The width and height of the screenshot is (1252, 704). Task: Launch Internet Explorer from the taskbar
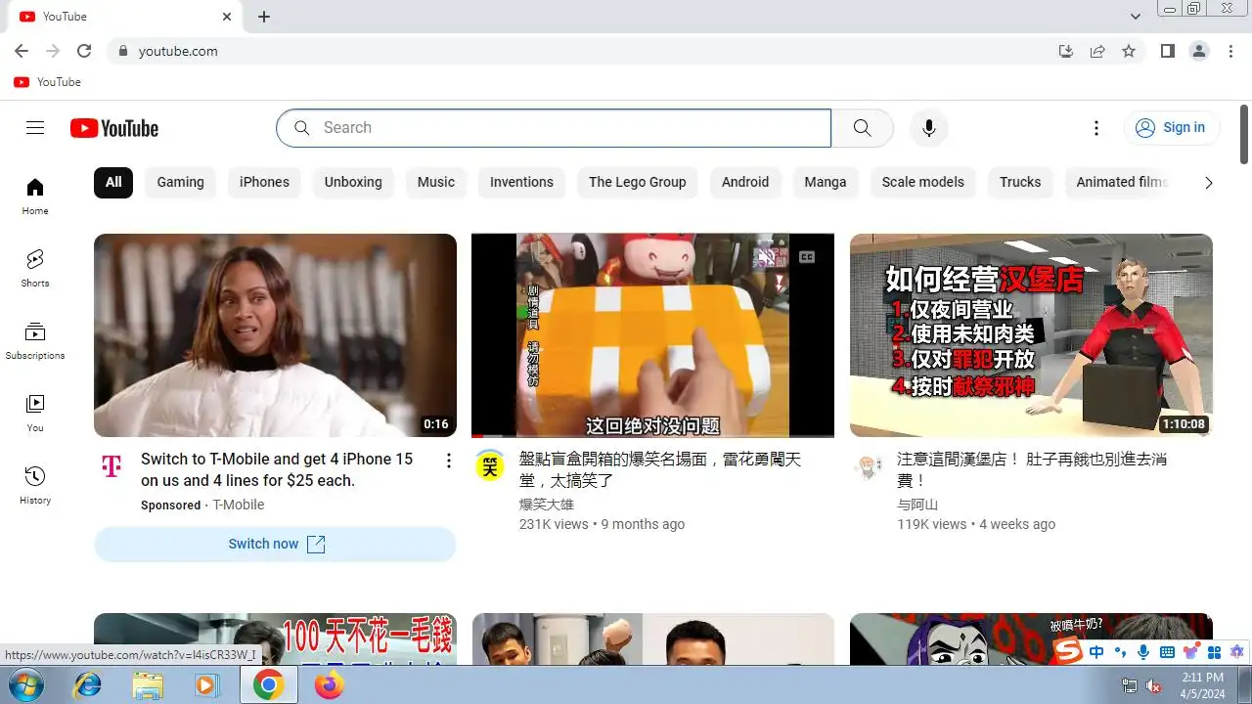point(87,685)
